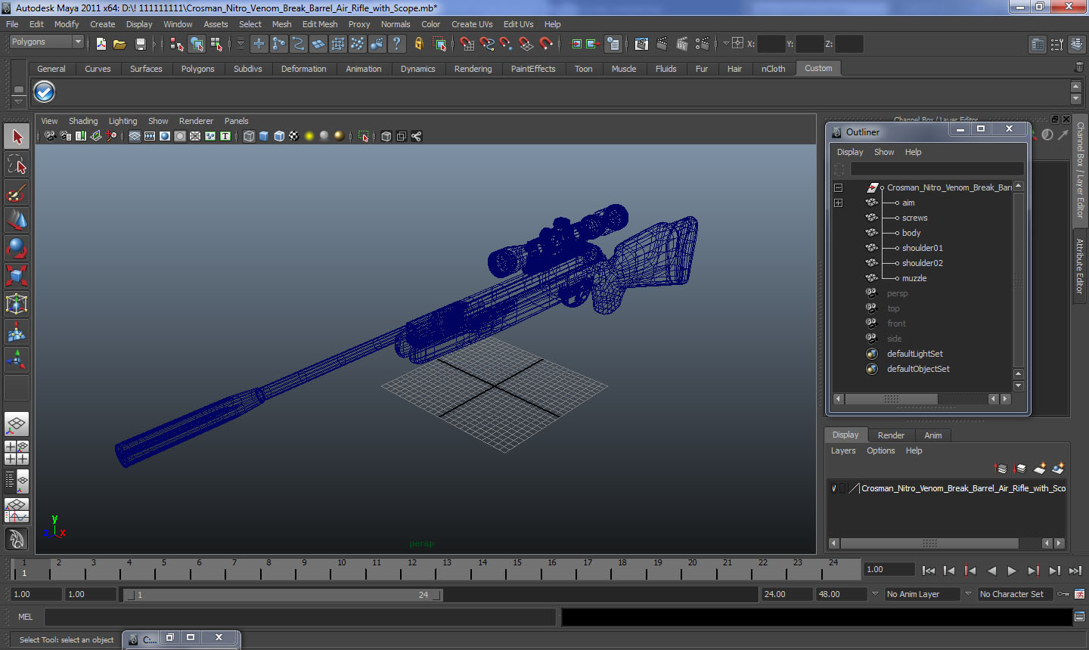Image resolution: width=1089 pixels, height=650 pixels.
Task: Click the construction history icon
Action: tap(613, 44)
